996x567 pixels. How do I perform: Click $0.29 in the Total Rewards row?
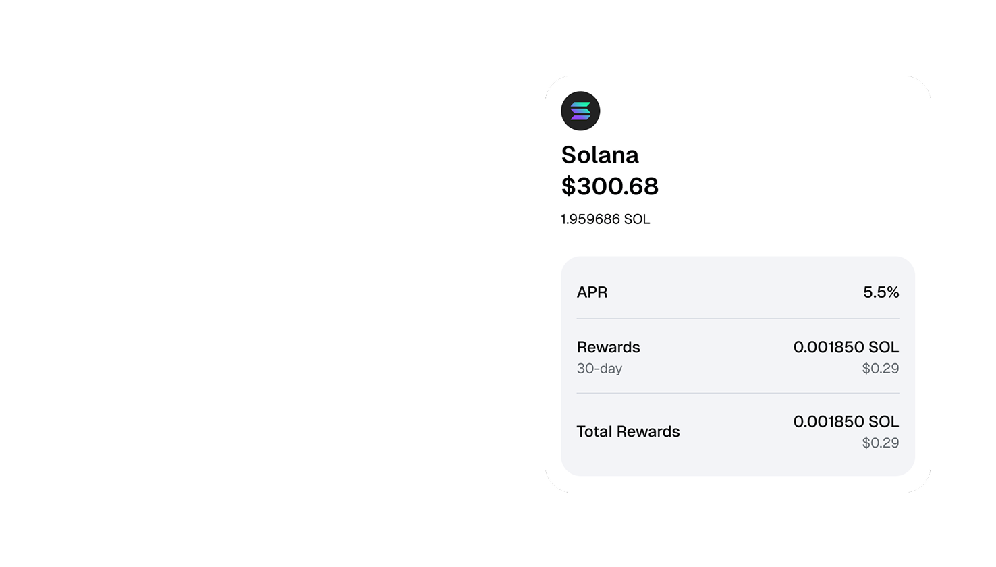(x=881, y=443)
